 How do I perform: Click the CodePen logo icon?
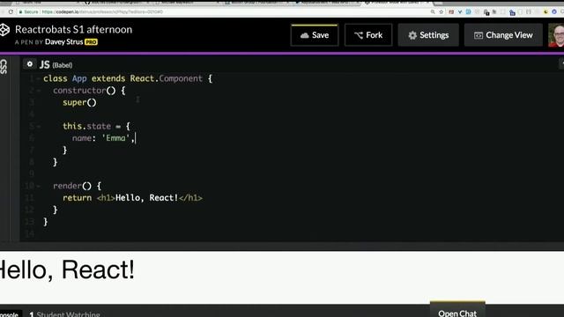pos(4,30)
